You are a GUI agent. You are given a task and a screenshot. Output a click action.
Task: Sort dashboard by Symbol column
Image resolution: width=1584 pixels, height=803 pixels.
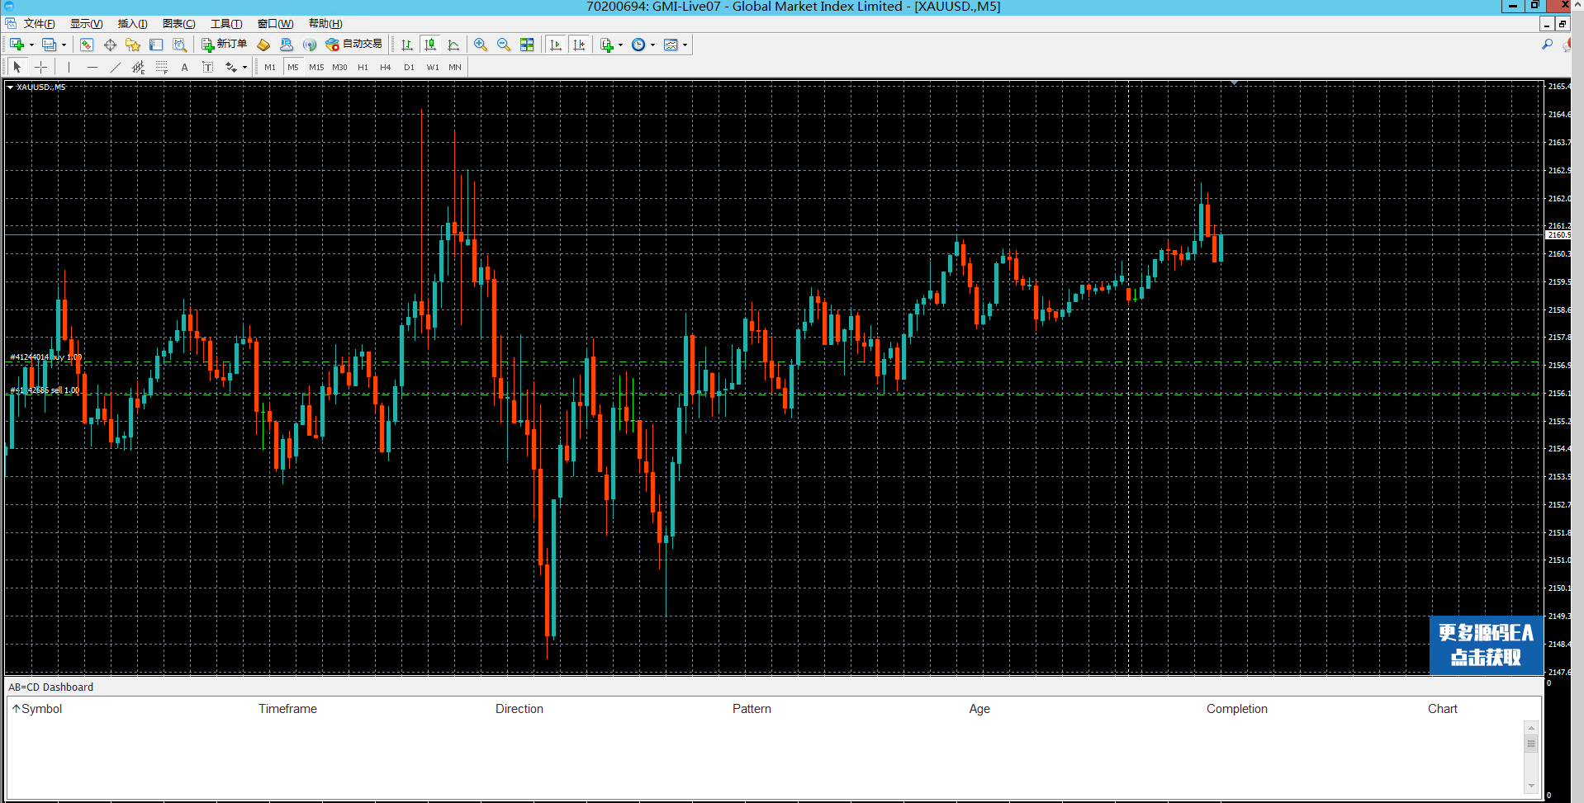coord(37,709)
